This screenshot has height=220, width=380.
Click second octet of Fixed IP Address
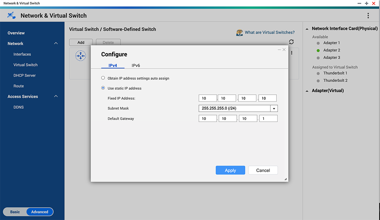click(227, 98)
